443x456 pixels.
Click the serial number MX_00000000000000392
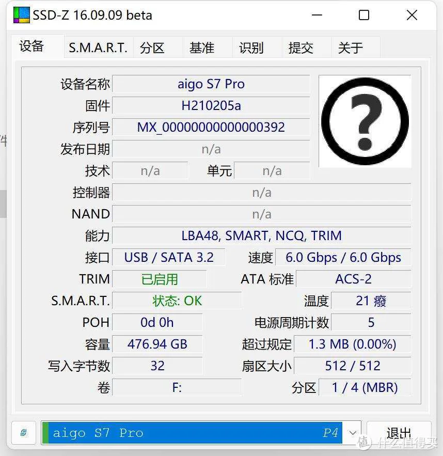coord(211,127)
